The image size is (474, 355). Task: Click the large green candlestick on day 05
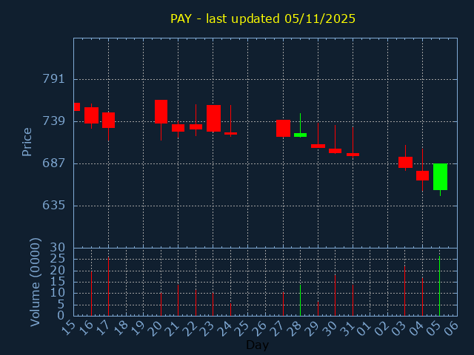point(440,177)
